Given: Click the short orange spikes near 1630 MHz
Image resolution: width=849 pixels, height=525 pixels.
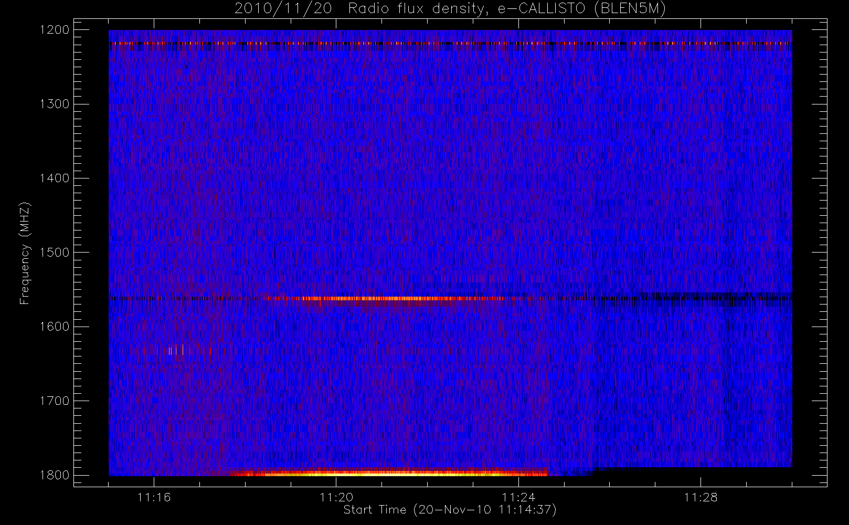Looking at the screenshot, I should (x=176, y=350).
